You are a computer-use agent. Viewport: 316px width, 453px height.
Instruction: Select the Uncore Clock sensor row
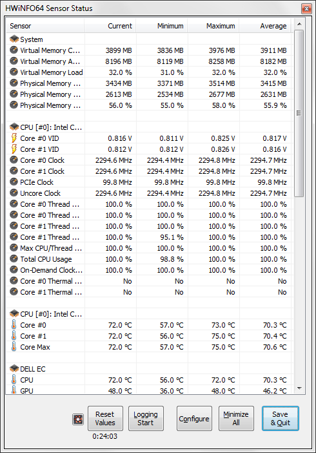pyautogui.click(x=150, y=193)
